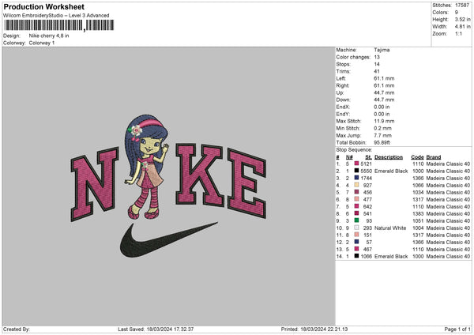Click the 'Color changes' value 13
This screenshot has width=474, height=335.
(x=377, y=57)
